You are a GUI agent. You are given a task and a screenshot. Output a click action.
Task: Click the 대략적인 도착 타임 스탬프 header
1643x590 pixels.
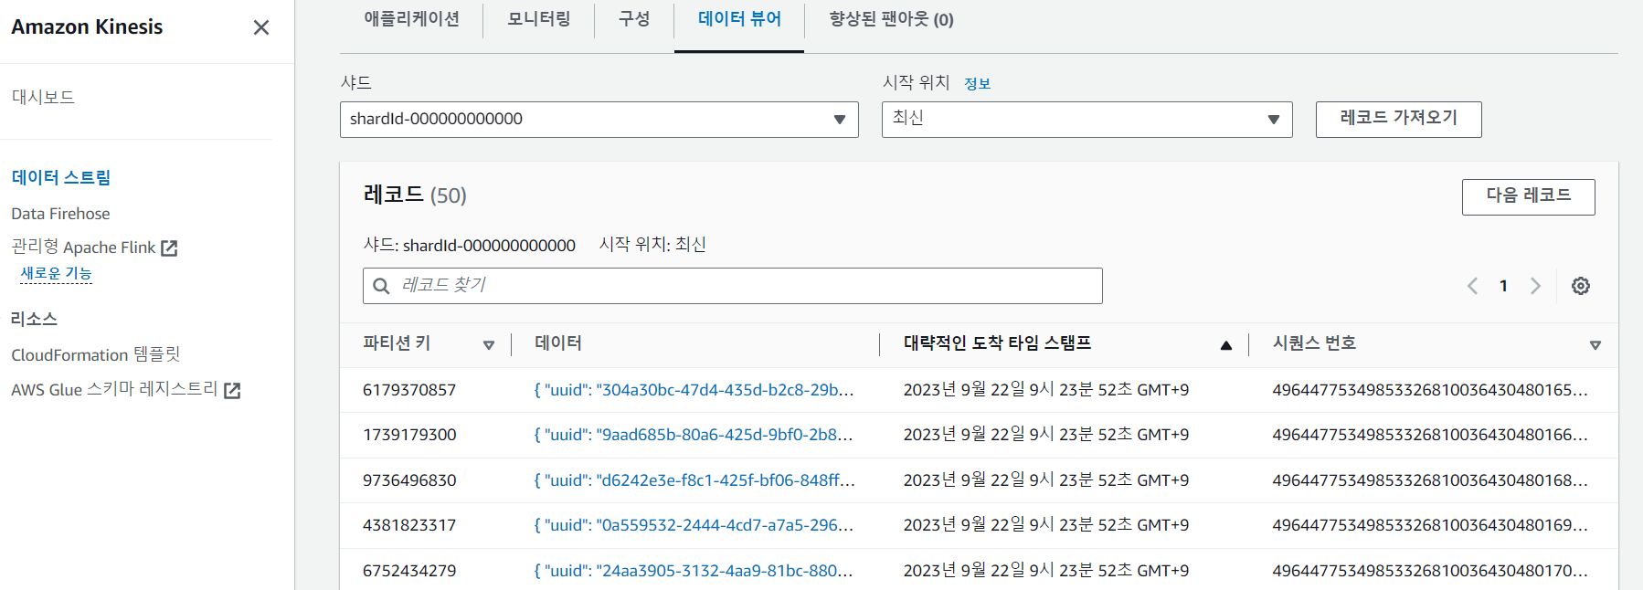[x=997, y=343]
